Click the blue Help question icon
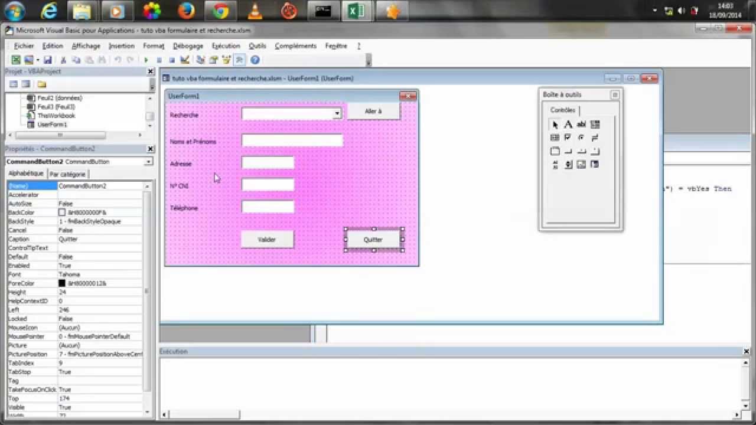The height and width of the screenshot is (425, 756). click(255, 60)
